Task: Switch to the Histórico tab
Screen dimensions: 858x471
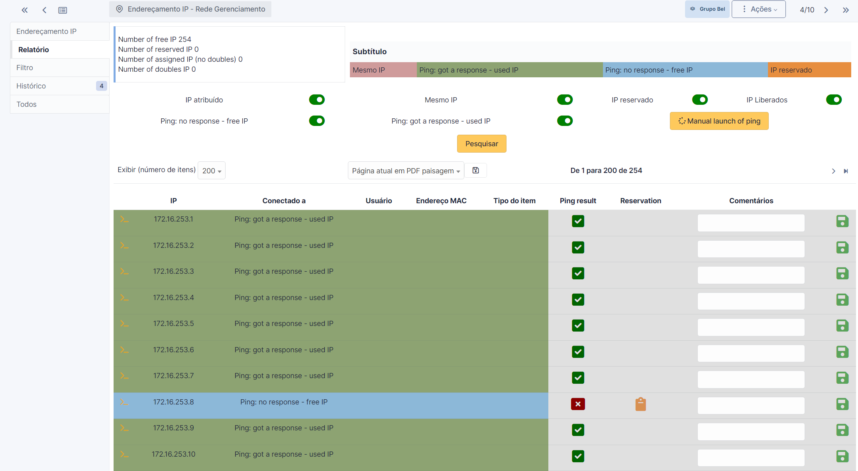Action: pos(31,86)
